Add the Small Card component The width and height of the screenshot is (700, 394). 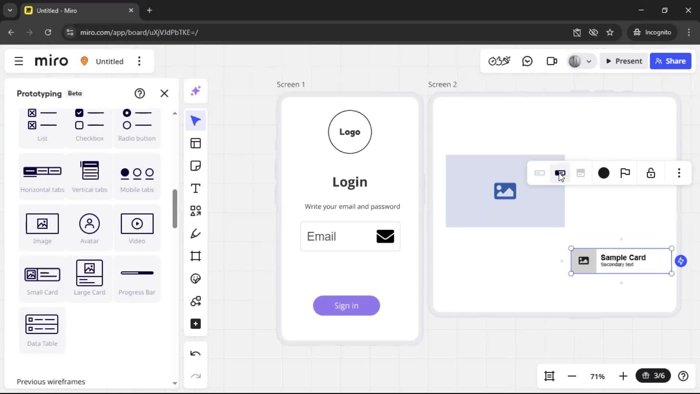tap(42, 279)
